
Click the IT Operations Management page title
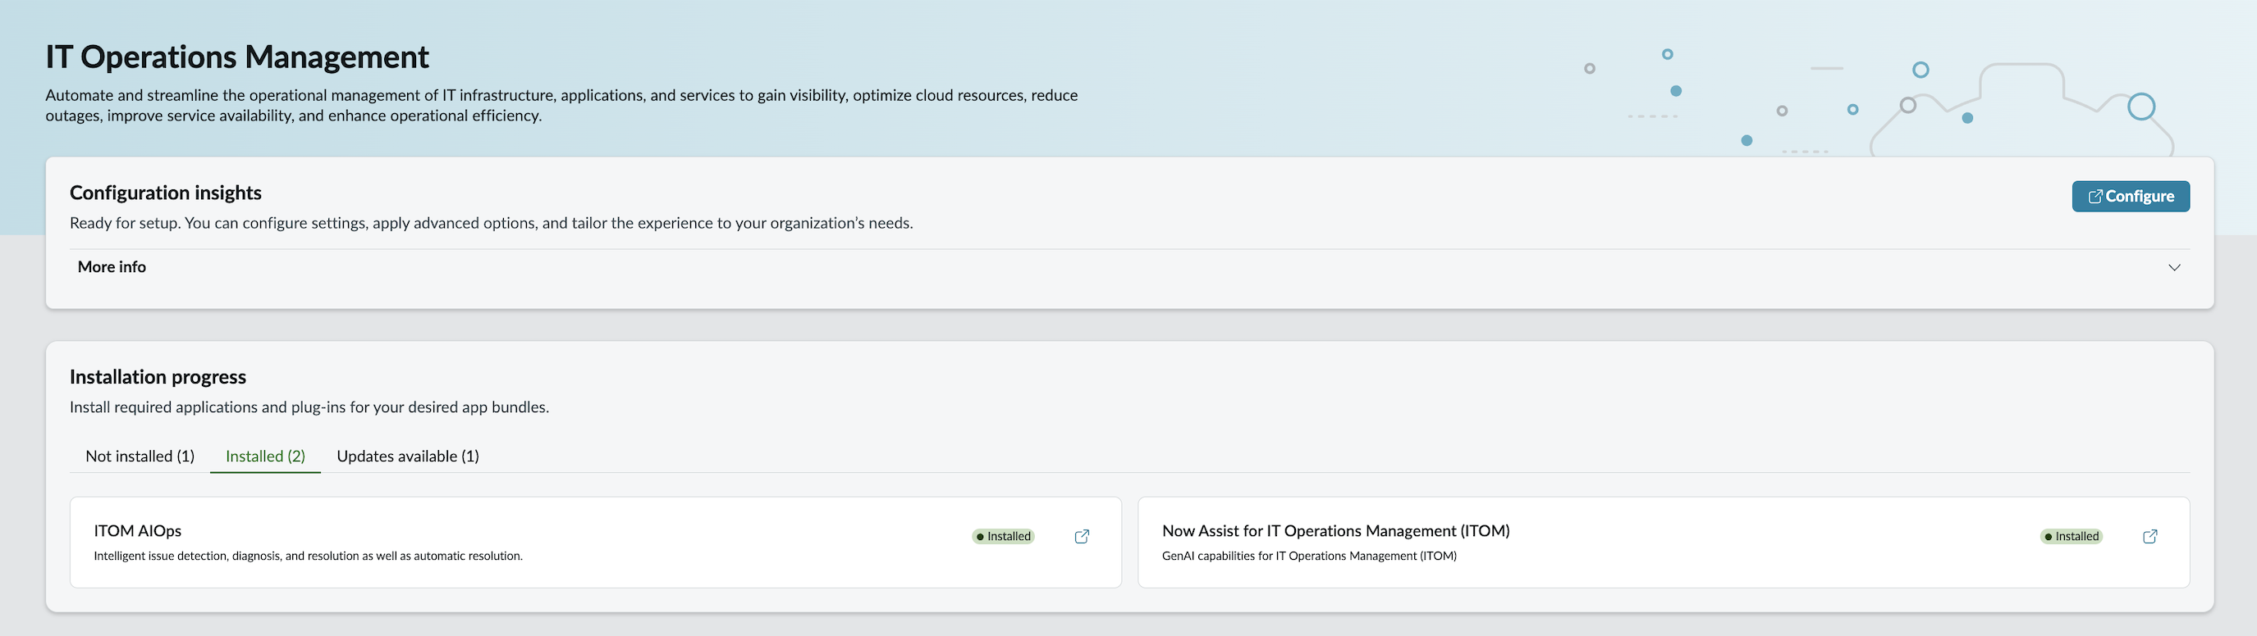pos(236,57)
